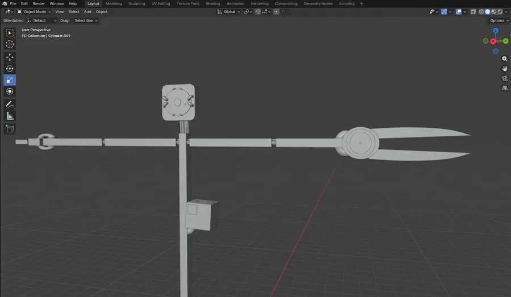This screenshot has width=511, height=297.
Task: Add a new workspace with plus button
Action: pos(362,3)
